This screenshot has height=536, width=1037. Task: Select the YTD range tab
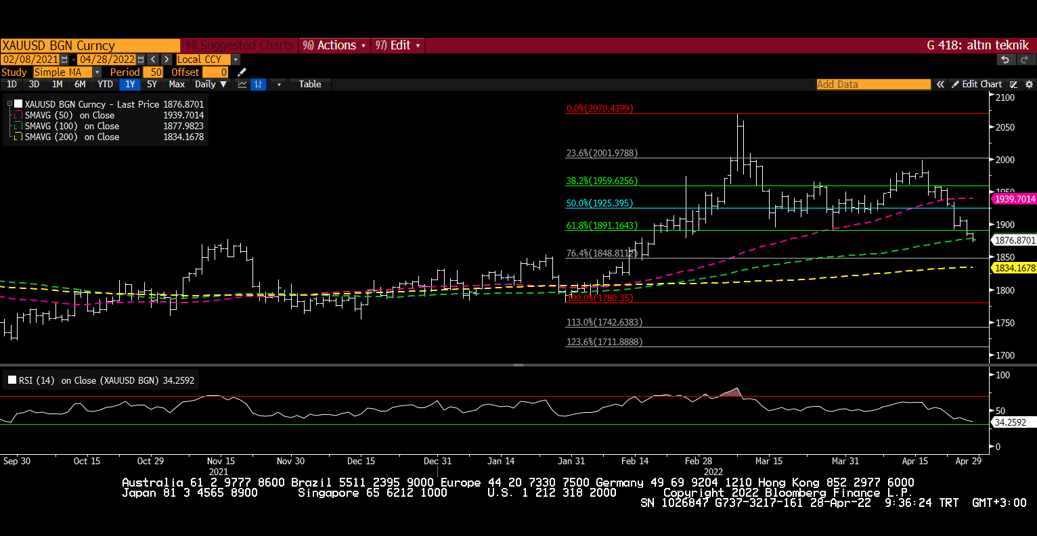[x=105, y=84]
